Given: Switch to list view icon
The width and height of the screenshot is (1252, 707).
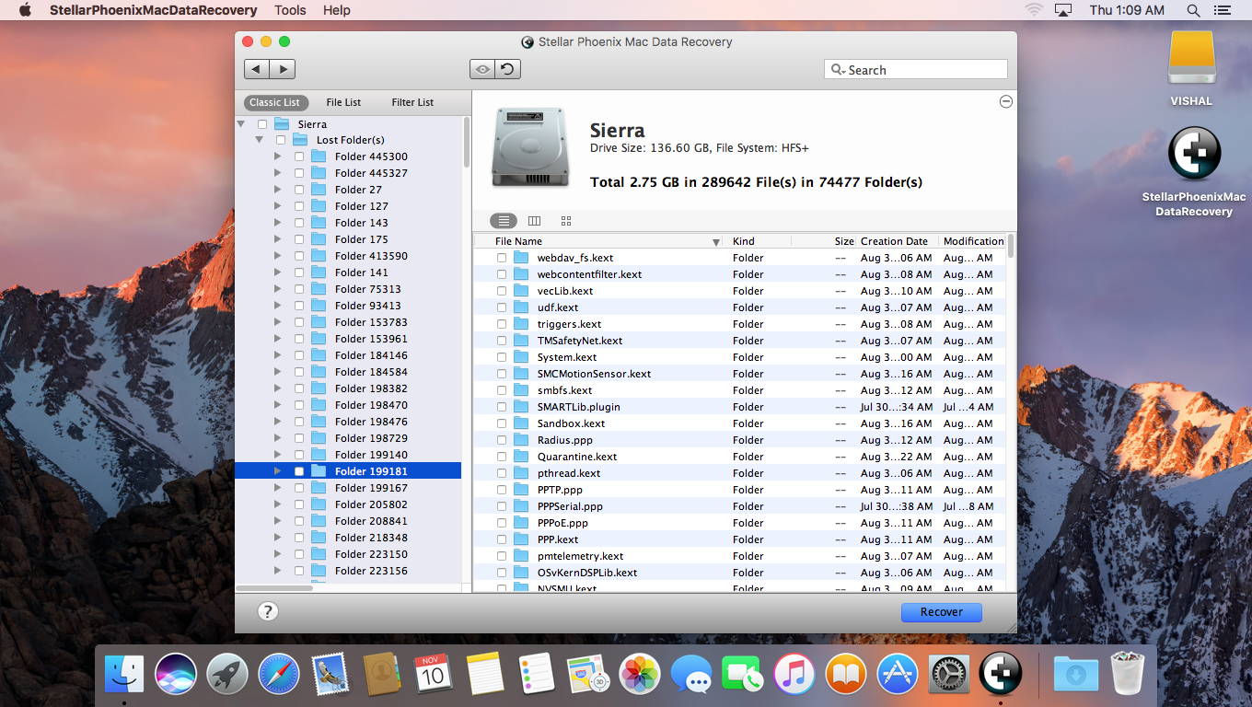Looking at the screenshot, I should [503, 221].
